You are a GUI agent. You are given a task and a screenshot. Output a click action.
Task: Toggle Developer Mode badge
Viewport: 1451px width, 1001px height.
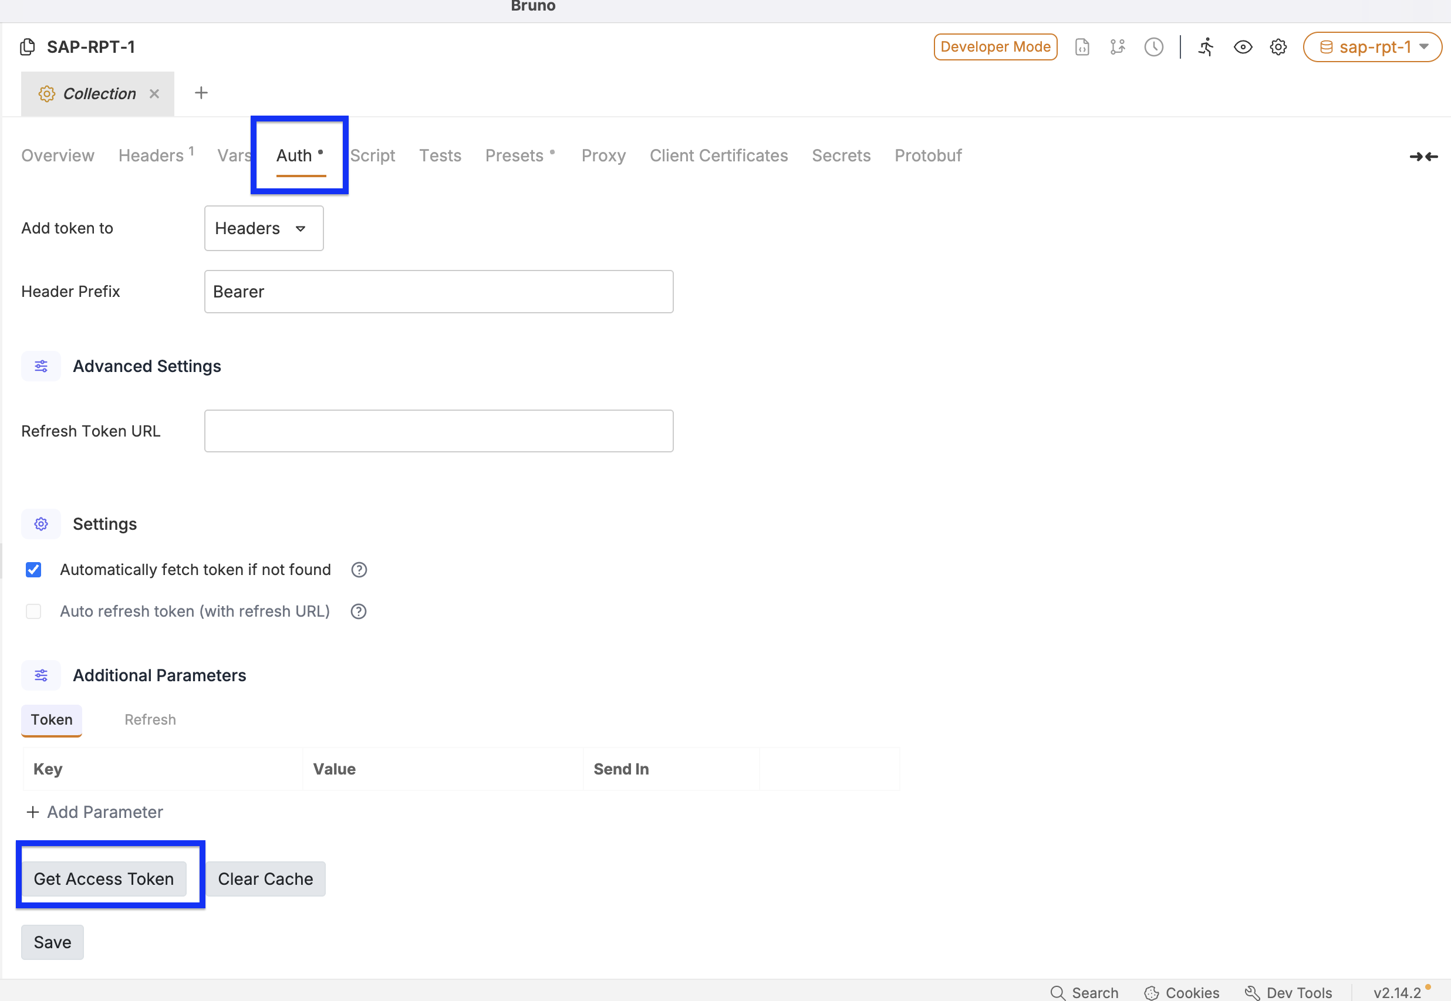coord(995,47)
